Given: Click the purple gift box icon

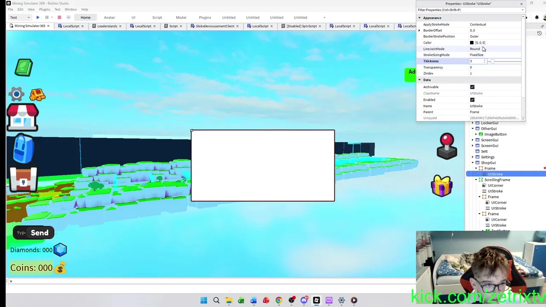Looking at the screenshot, I should [x=441, y=186].
